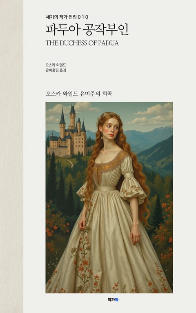The width and height of the screenshot is (196, 313).
Task: Click the 작가와 publisher logo at the bottom
Action: click(113, 300)
